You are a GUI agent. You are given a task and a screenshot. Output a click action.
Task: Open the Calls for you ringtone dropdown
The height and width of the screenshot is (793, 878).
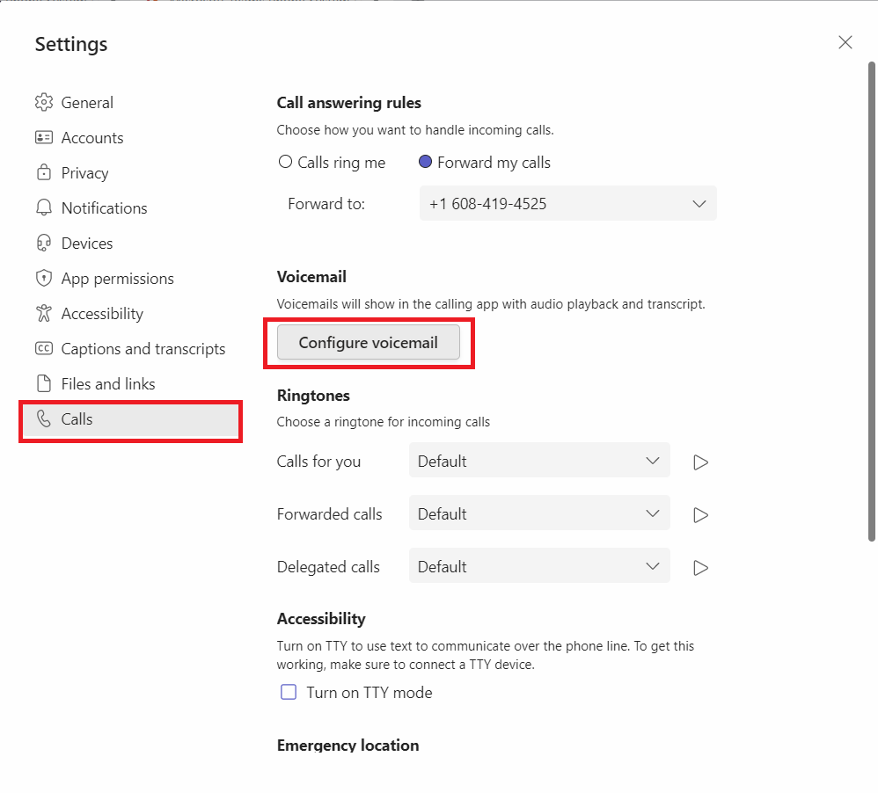coord(539,461)
